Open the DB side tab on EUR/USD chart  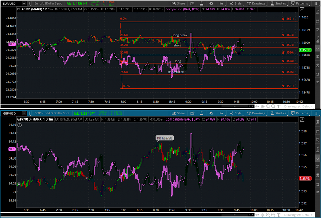click(x=318, y=66)
